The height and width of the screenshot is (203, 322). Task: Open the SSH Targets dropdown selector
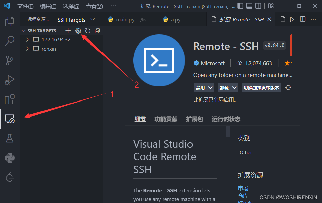point(76,20)
